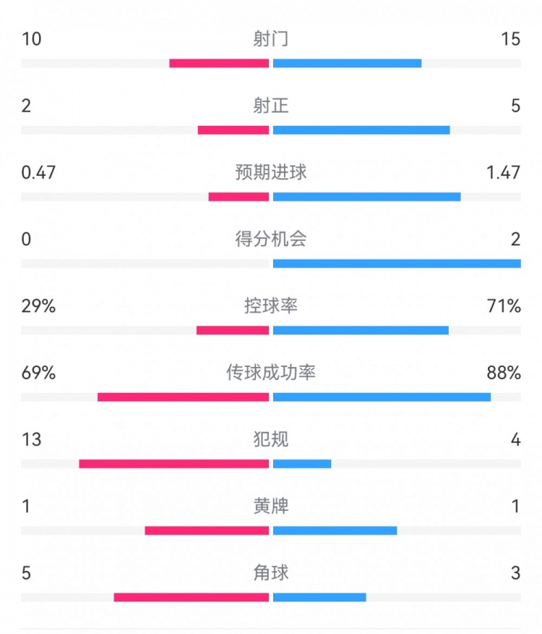Select the 得分机会 label

coord(271,239)
